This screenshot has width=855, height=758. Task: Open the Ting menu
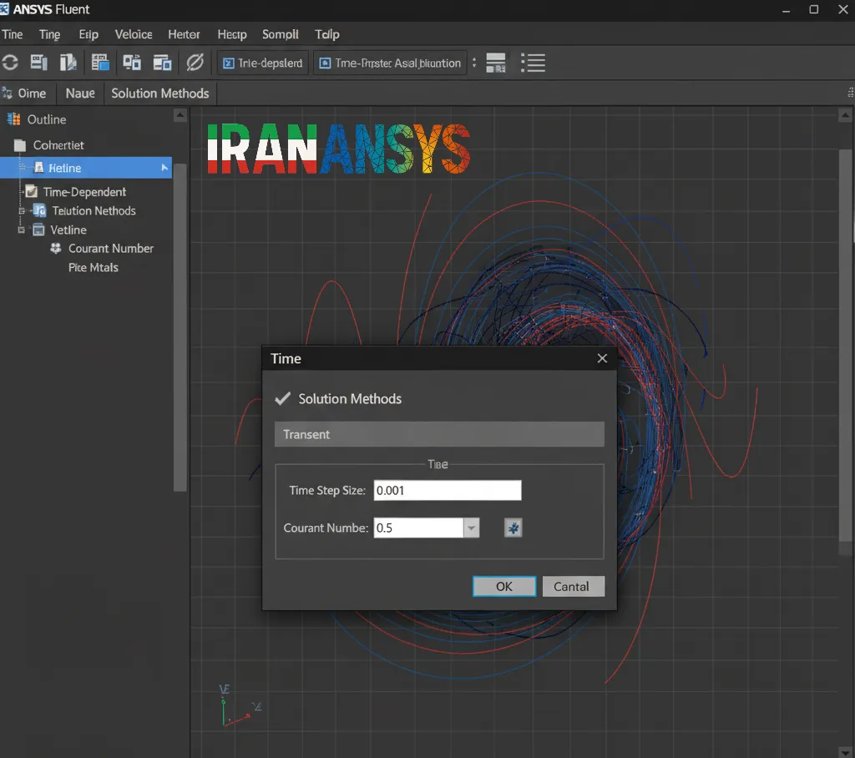49,34
